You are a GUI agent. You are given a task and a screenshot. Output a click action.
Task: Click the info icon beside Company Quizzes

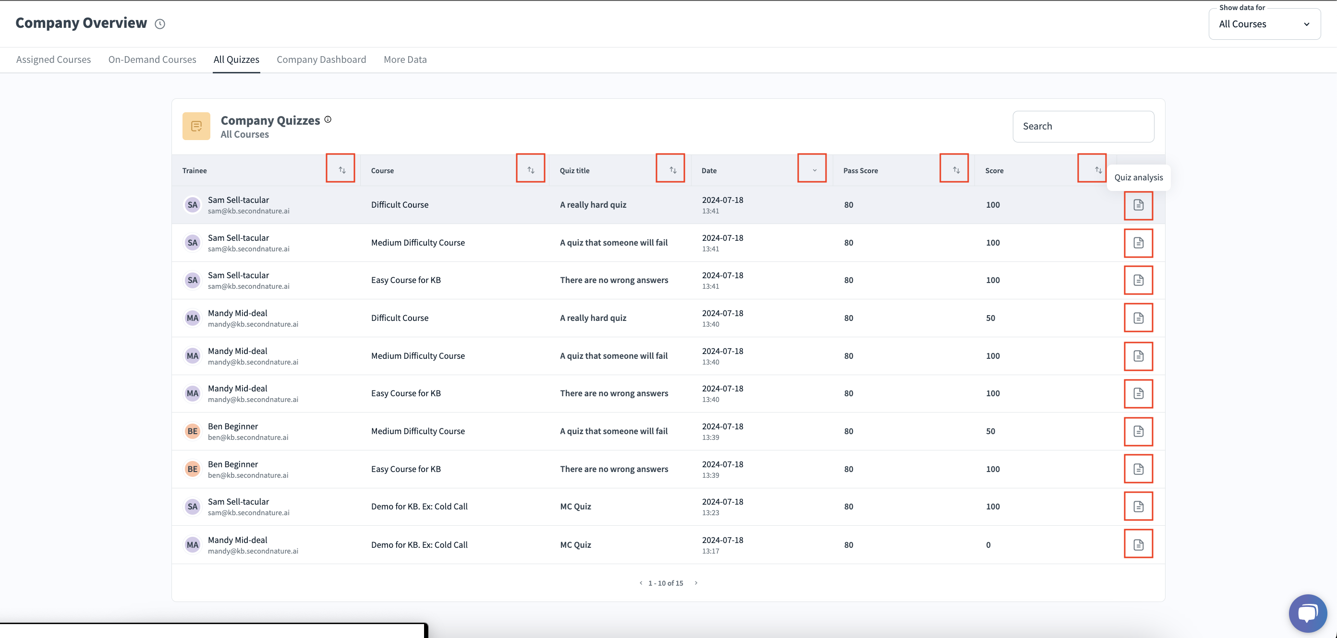pyautogui.click(x=328, y=120)
